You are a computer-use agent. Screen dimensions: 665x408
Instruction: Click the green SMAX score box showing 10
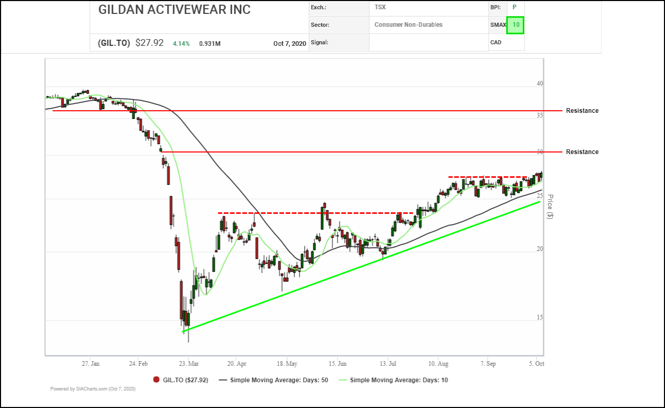point(515,25)
